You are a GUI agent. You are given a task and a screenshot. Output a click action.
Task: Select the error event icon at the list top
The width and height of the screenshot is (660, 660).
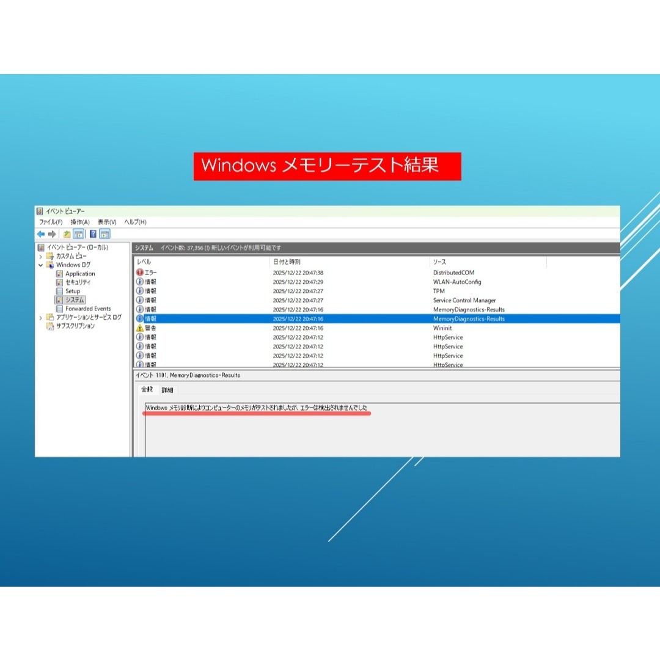140,273
